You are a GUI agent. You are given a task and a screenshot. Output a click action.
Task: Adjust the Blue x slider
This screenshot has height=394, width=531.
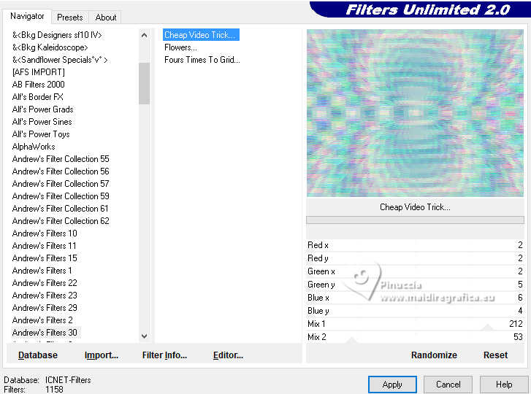pyautogui.click(x=415, y=298)
